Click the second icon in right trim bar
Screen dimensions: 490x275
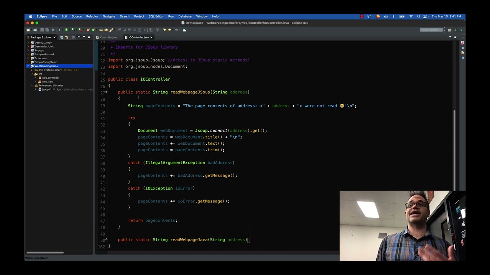tap(463, 48)
